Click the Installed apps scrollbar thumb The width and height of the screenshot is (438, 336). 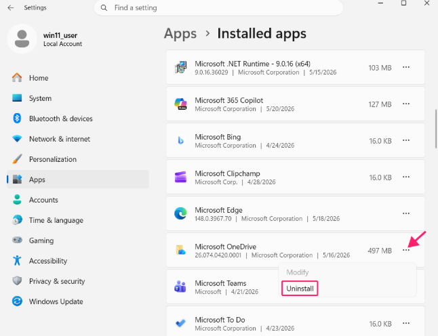[x=436, y=129]
